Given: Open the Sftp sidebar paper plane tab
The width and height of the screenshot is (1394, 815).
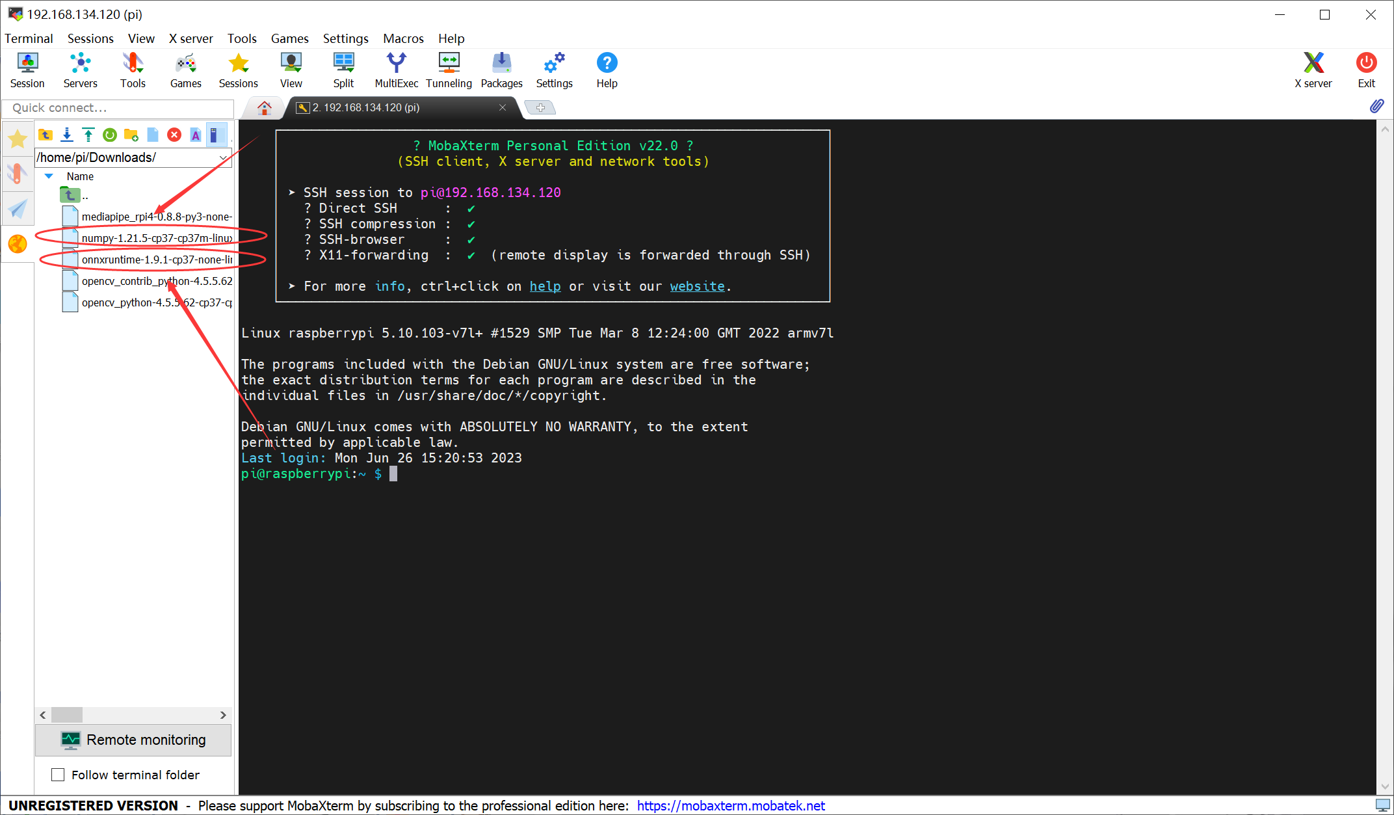Looking at the screenshot, I should click(18, 208).
